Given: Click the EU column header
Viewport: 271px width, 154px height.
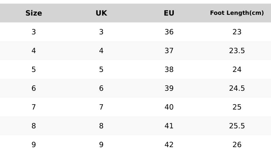Looking at the screenshot, I should tap(169, 13).
